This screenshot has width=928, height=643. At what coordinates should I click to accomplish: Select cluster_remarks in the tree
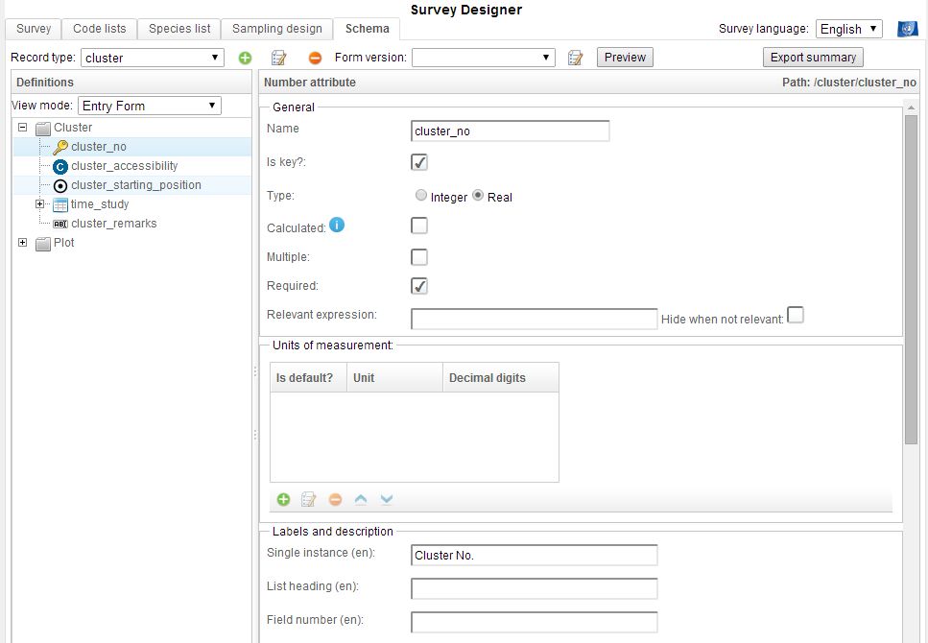113,224
